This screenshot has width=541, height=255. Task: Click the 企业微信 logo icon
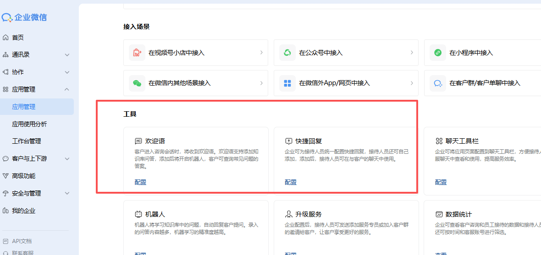pos(7,18)
